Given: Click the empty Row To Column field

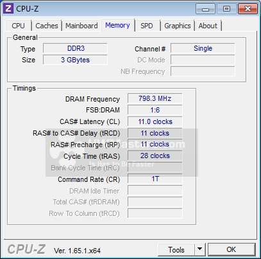Looking at the screenshot, I should [155, 213].
